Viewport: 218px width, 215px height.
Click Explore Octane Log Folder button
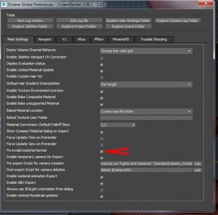pyautogui.click(x=178, y=21)
